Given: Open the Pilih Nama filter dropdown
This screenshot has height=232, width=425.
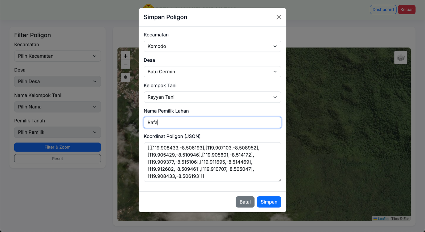Looking at the screenshot, I should pyautogui.click(x=57, y=107).
